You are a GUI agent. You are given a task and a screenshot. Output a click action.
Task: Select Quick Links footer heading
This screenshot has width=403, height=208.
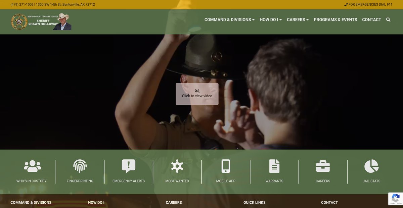pos(254,203)
